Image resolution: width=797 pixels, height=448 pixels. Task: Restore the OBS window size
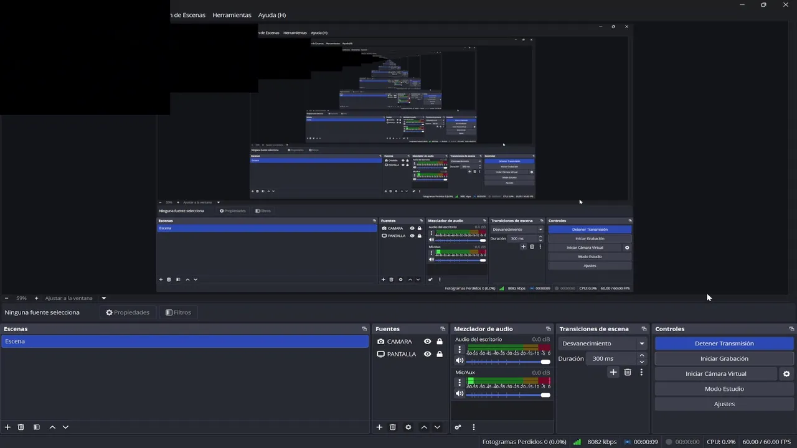(764, 5)
